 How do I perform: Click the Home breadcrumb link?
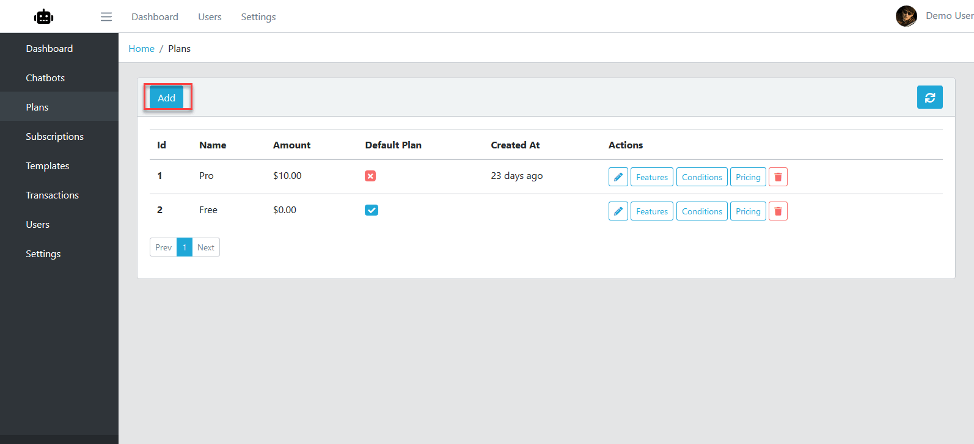tap(141, 48)
